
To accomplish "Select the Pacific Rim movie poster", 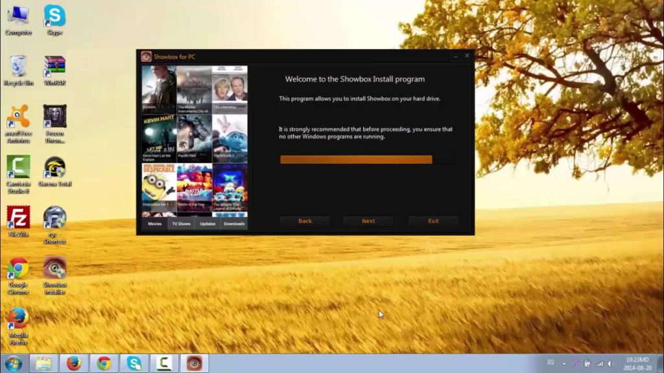I will pos(195,138).
